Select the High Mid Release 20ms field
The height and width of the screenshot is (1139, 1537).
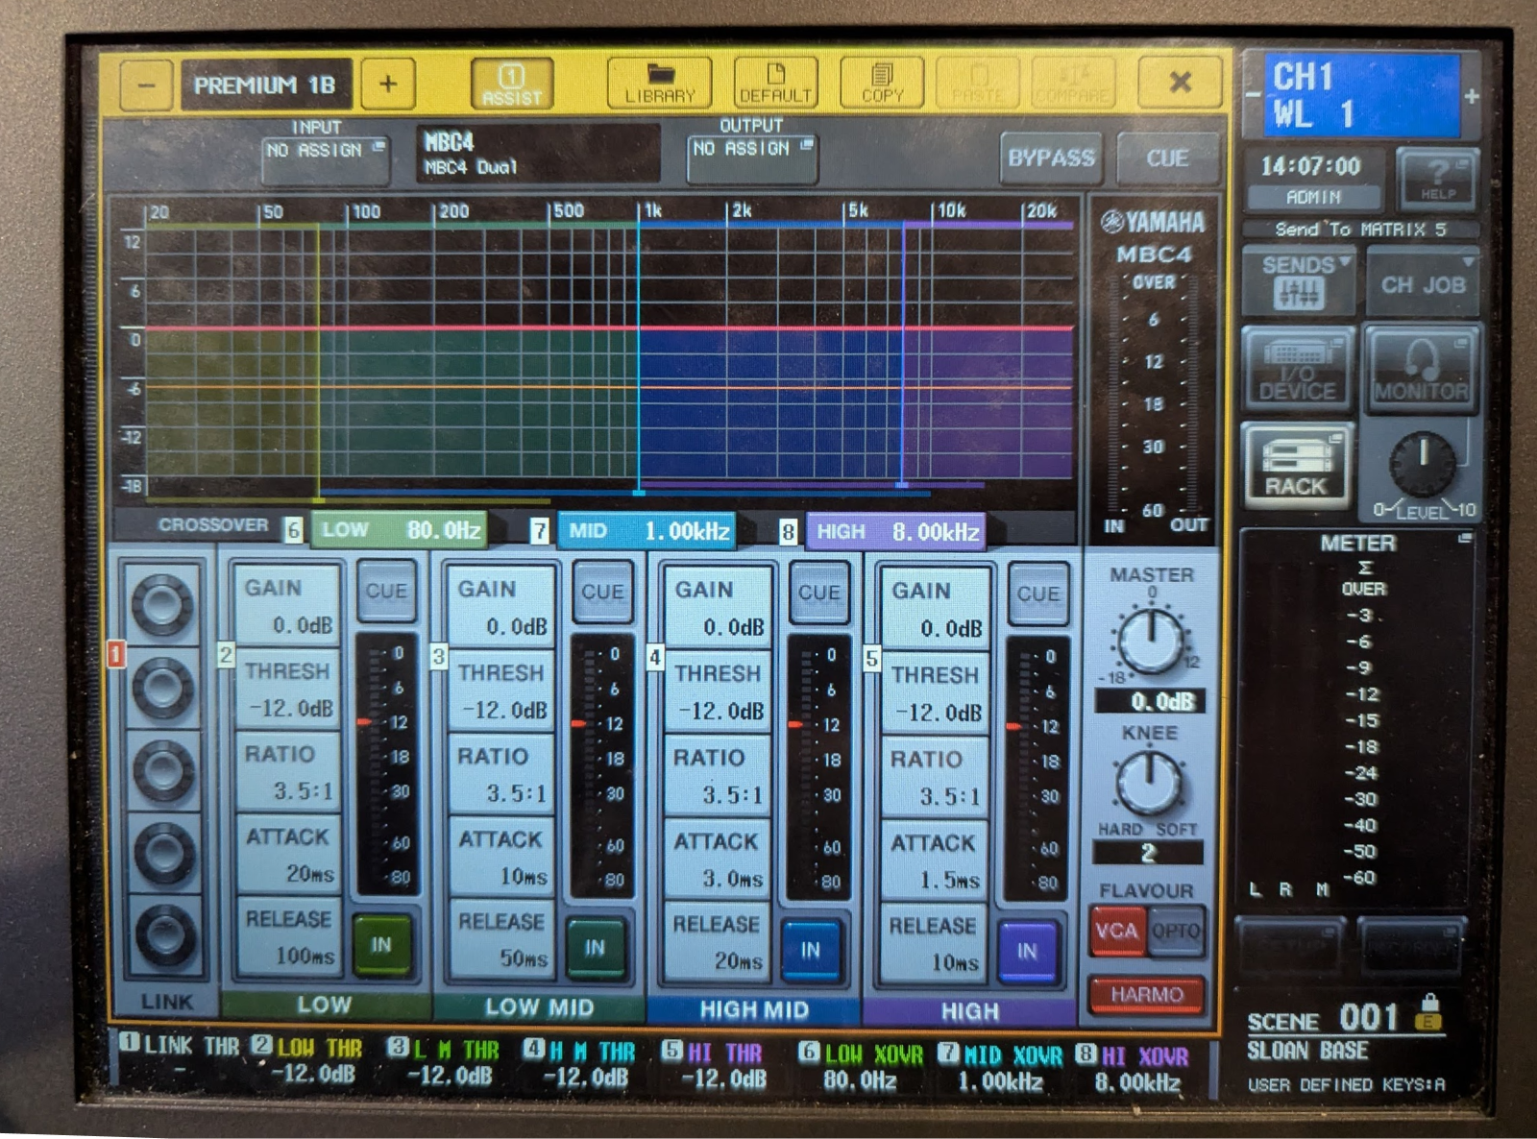[x=718, y=941]
